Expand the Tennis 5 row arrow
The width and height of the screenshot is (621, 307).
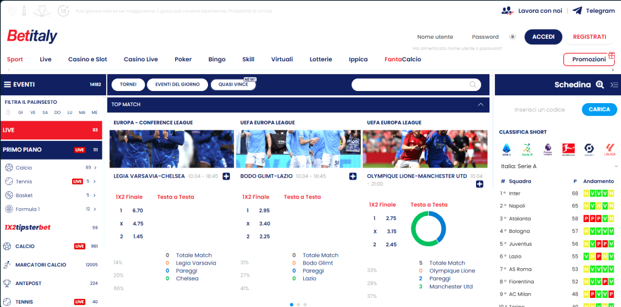point(95,181)
